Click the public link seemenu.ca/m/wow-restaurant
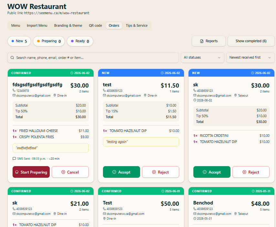Viewport: 276px width, 227px height. point(57,13)
